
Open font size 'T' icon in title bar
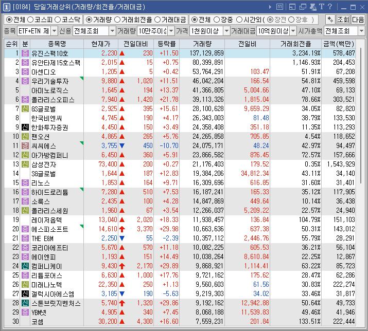(322, 7)
